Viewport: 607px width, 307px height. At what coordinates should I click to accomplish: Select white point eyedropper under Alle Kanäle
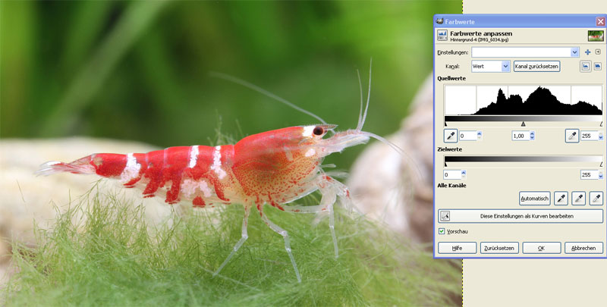click(x=596, y=199)
